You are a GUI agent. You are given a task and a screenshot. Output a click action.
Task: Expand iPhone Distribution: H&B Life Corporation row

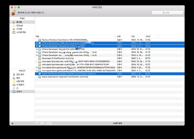click(x=37, y=43)
